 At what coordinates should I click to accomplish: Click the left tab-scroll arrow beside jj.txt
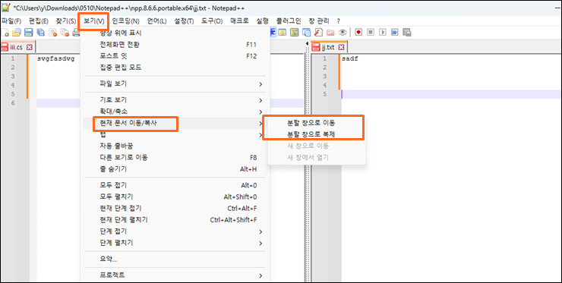coord(307,44)
